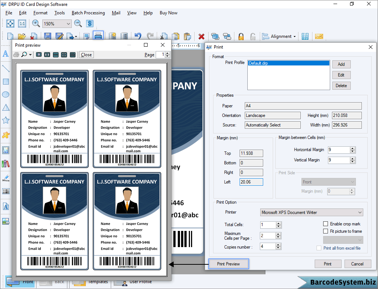Screen dimensions: 378x289
Task: Select the barcode tool in sidebar
Action: 6,192
